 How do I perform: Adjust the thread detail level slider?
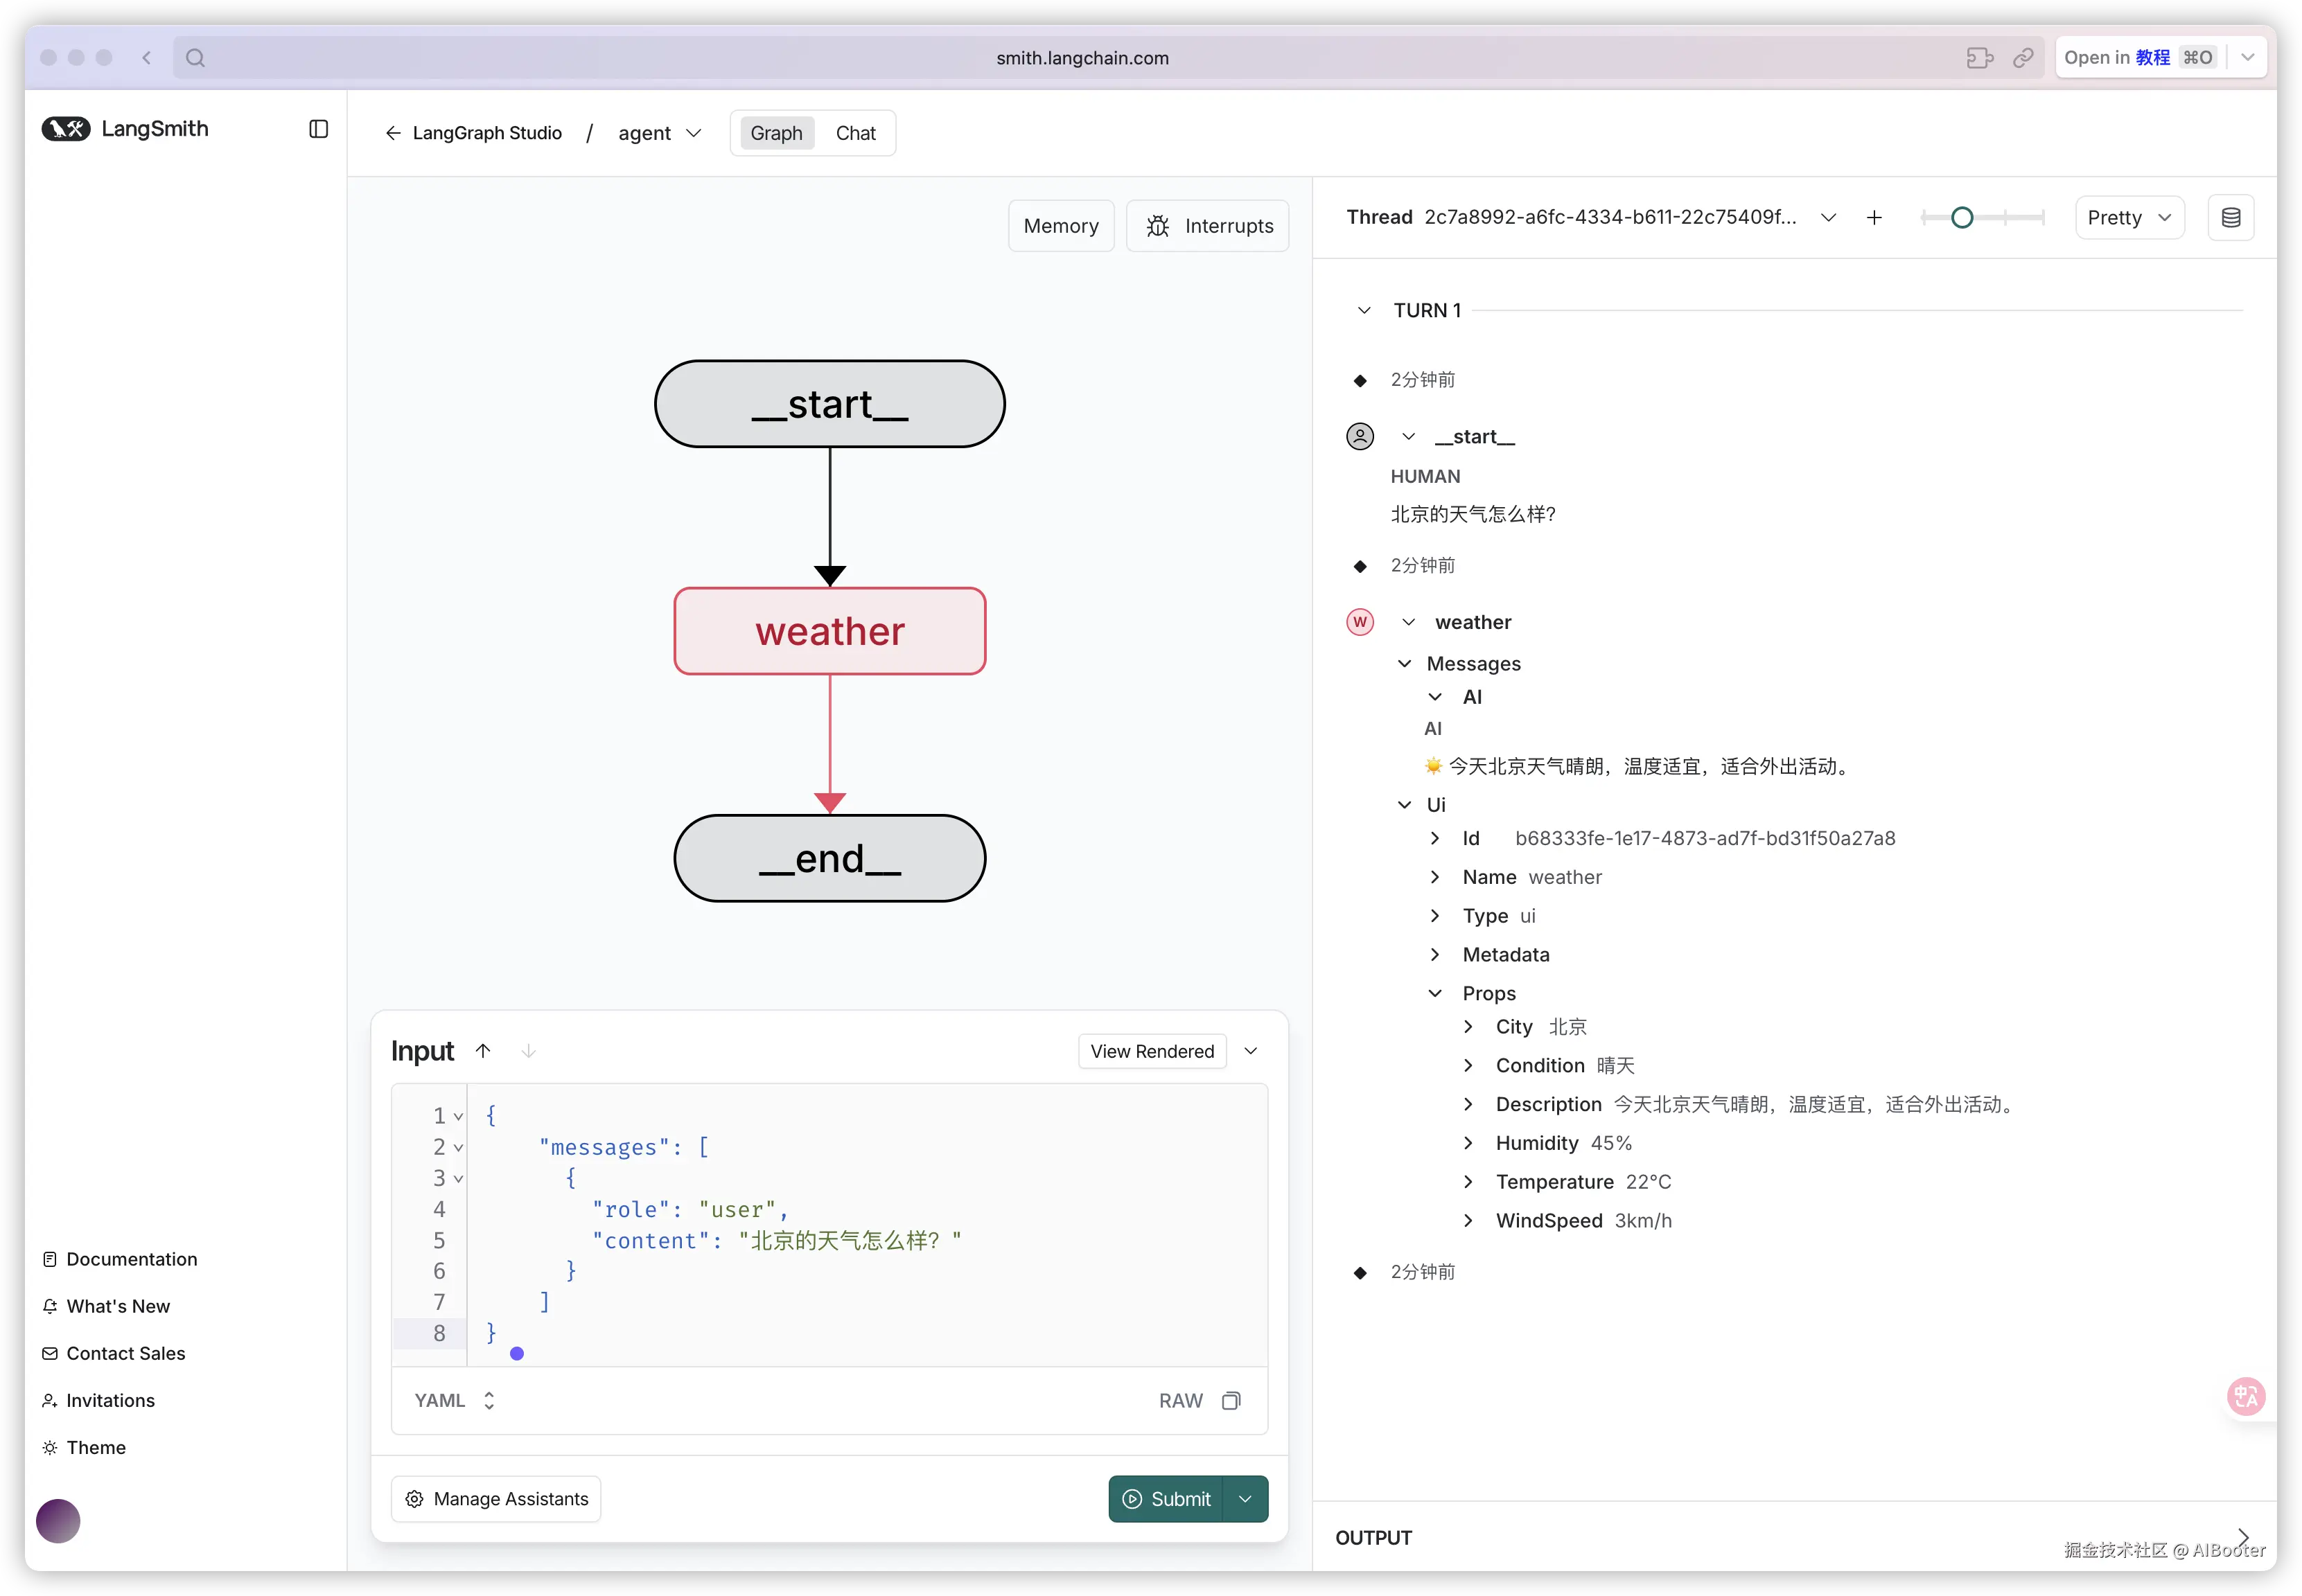coord(1962,218)
